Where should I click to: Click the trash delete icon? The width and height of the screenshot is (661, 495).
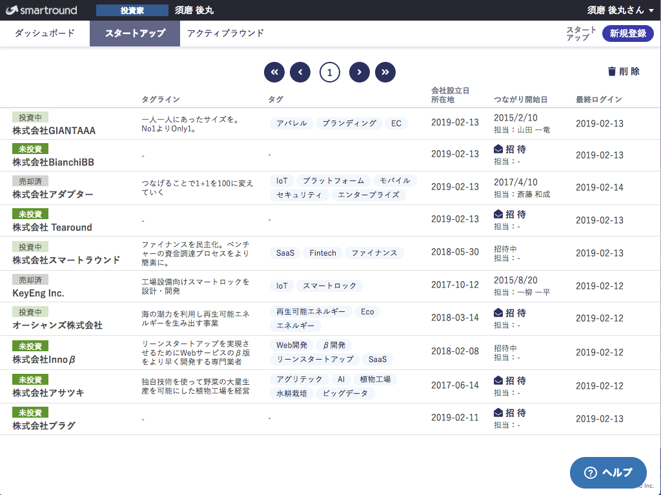tap(611, 72)
